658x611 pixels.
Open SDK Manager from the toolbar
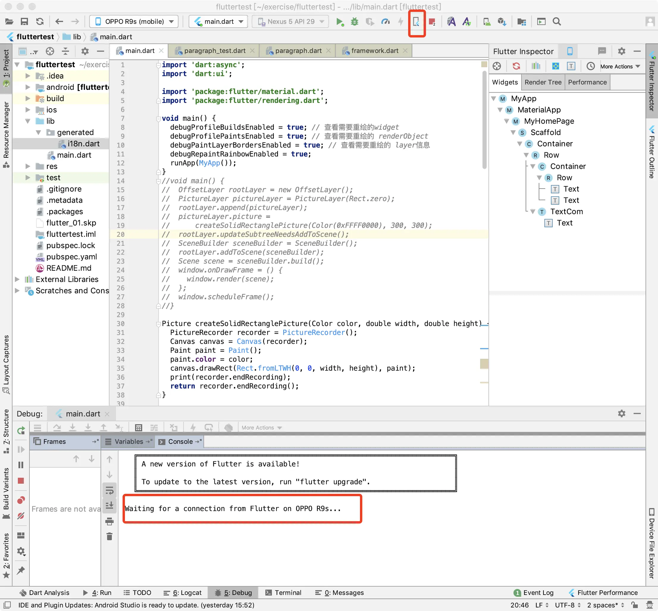coord(502,22)
